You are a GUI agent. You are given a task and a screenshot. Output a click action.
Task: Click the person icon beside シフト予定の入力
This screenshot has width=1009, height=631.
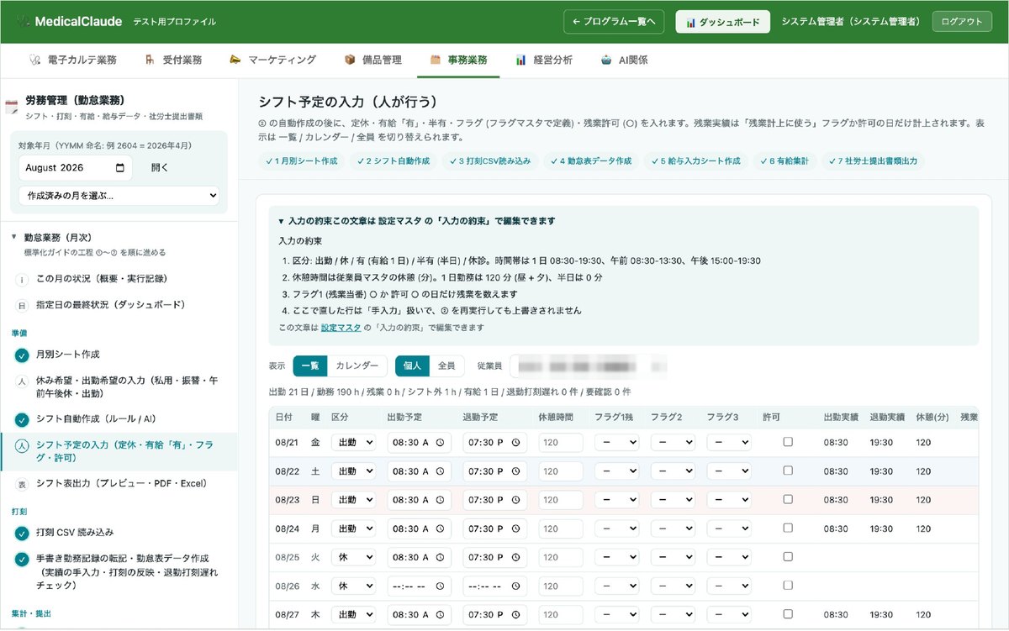(x=22, y=445)
